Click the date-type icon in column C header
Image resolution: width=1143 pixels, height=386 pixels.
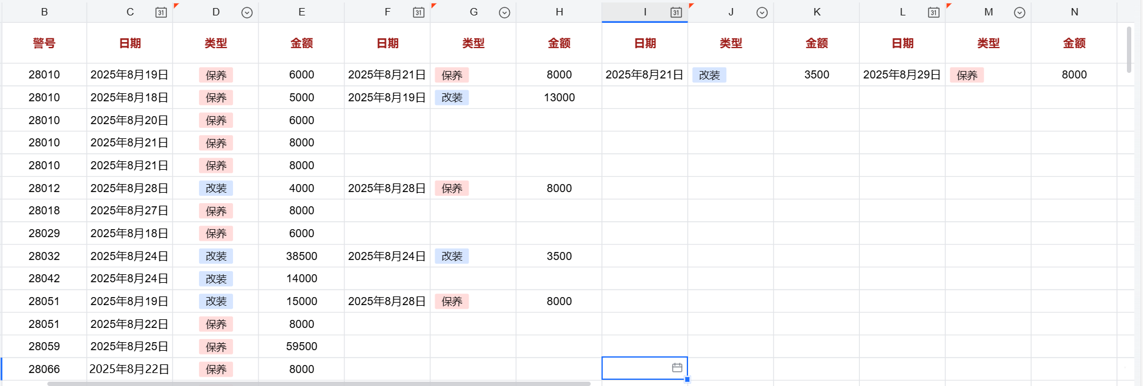[x=161, y=12]
